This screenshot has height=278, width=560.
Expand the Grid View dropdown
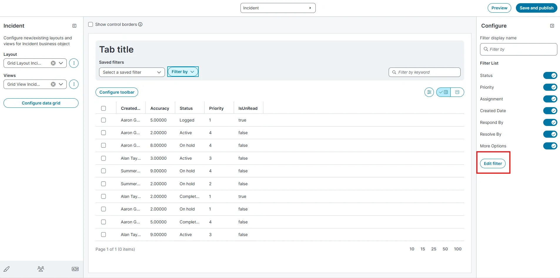(61, 84)
